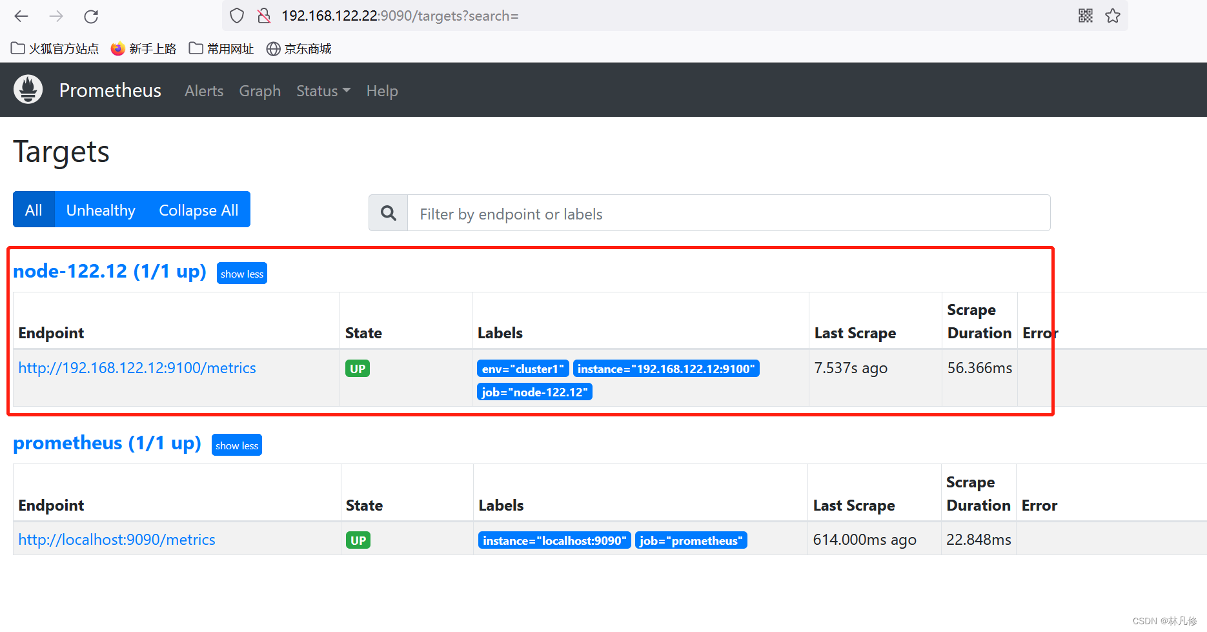Click the Prometheus flame logo

[28, 89]
